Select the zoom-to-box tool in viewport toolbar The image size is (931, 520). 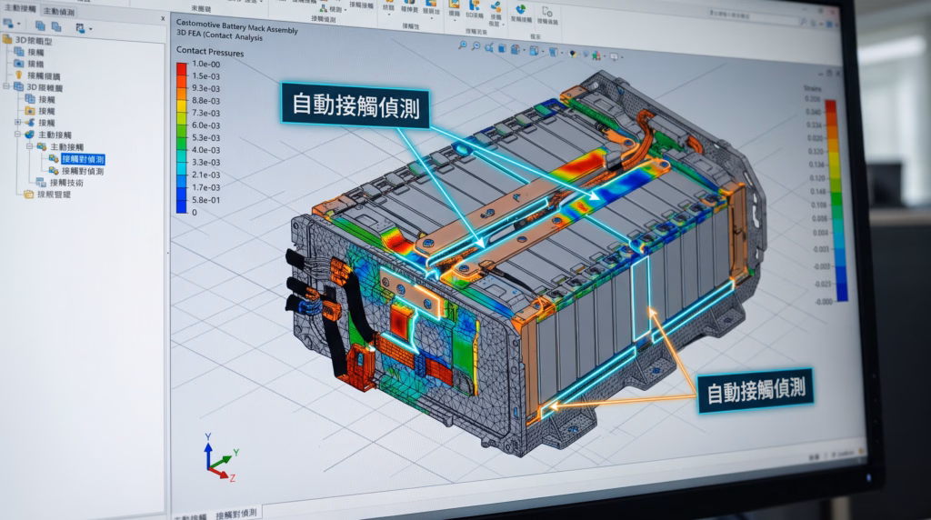pyautogui.click(x=488, y=47)
